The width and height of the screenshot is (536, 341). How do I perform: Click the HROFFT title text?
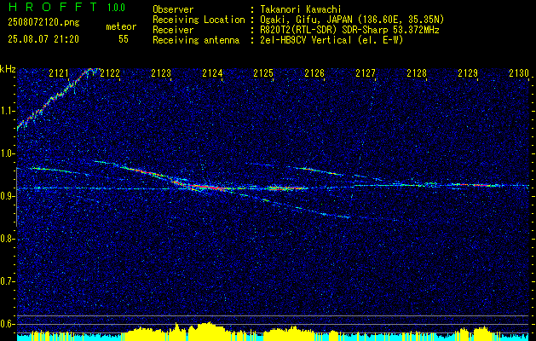pos(54,7)
